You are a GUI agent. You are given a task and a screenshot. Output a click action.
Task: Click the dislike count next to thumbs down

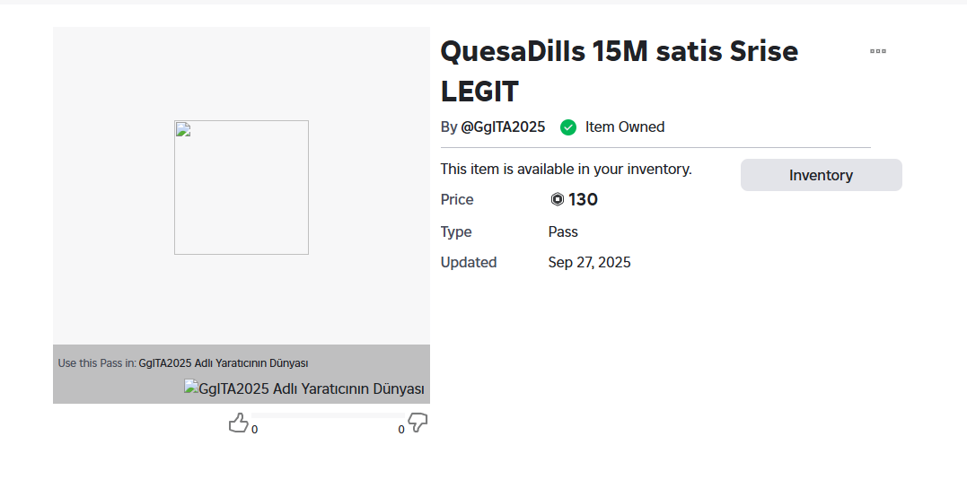pos(401,430)
